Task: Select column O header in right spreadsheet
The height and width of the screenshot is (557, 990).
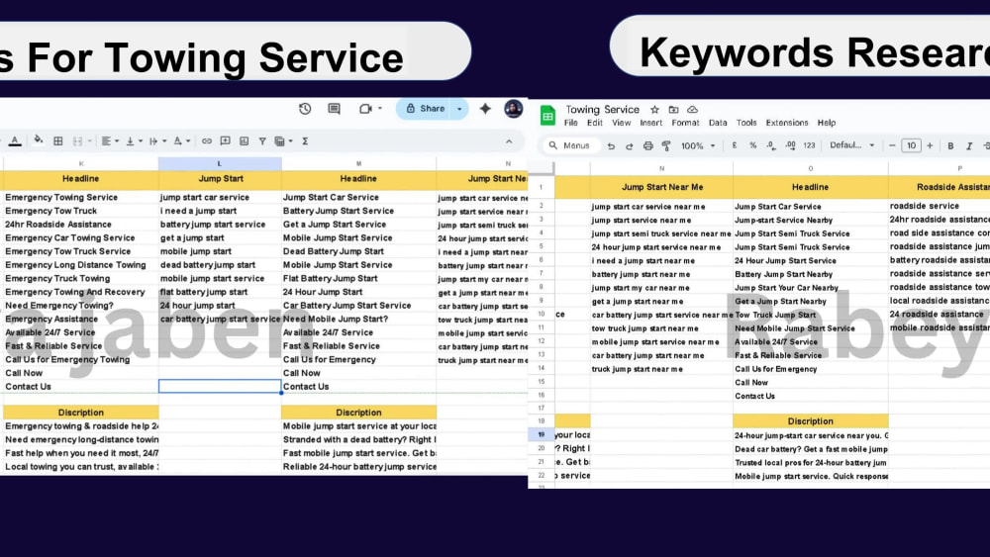Action: pos(811,168)
